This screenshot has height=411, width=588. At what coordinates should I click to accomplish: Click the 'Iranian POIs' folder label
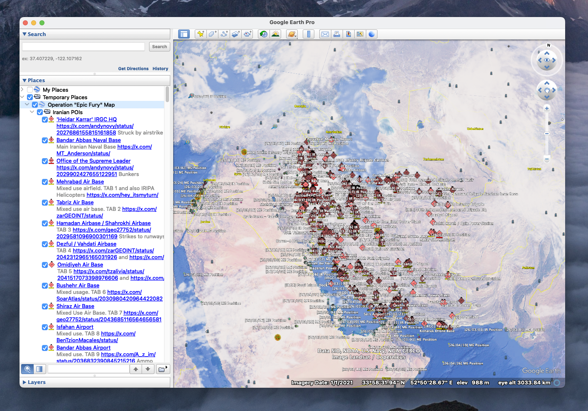click(68, 112)
